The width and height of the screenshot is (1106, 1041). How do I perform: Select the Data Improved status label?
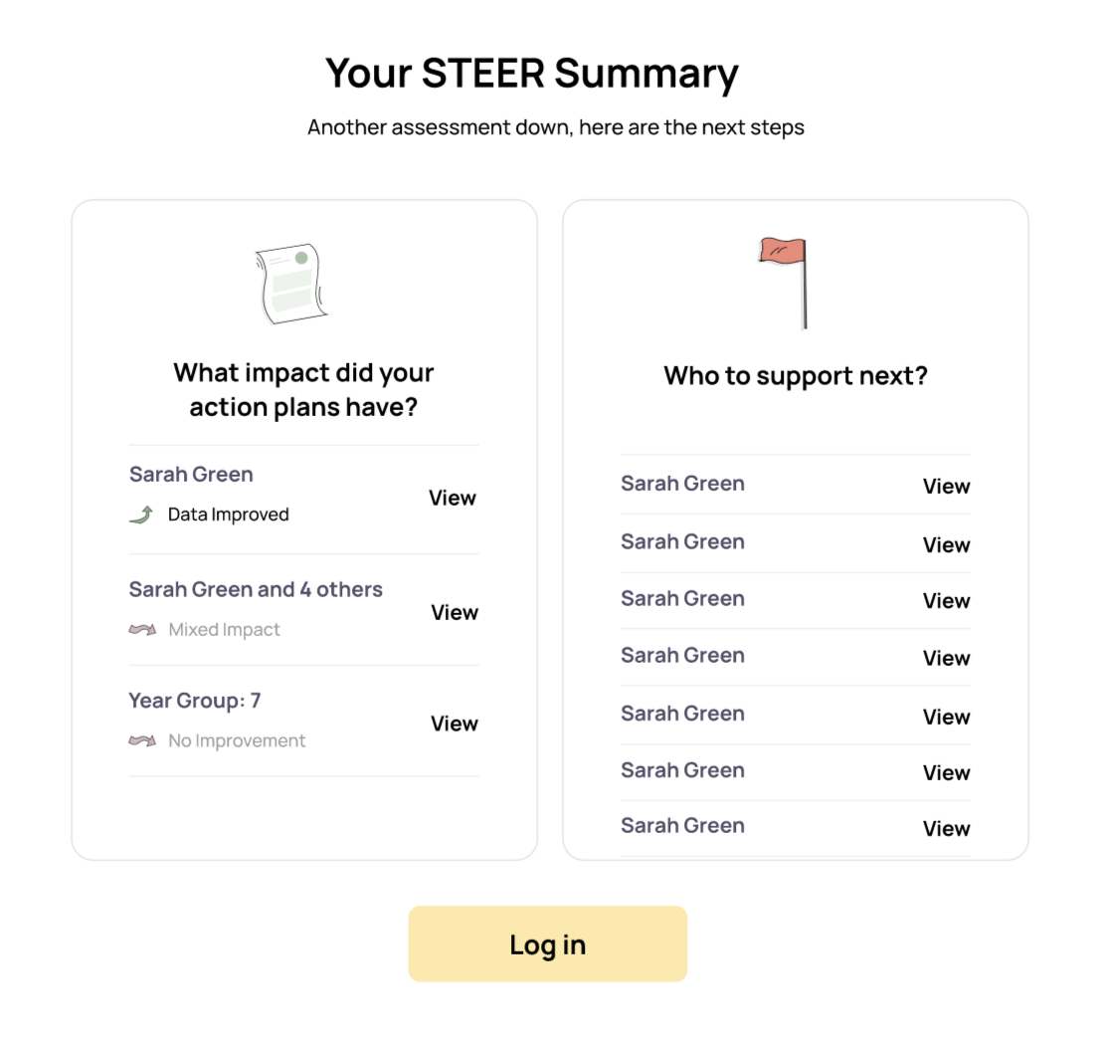(229, 515)
